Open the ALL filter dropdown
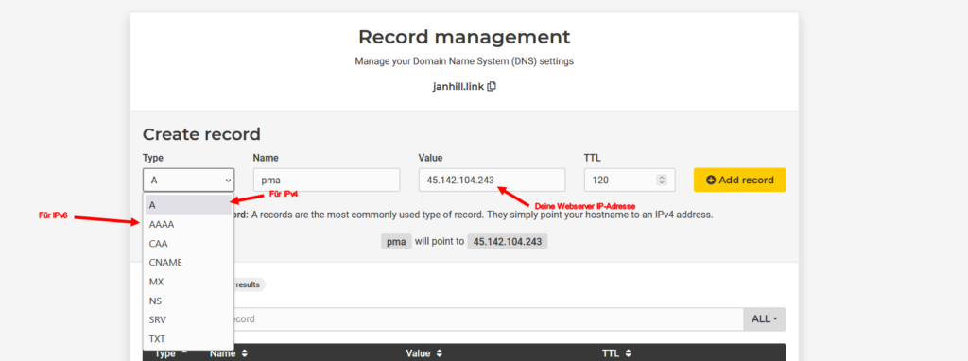 (x=764, y=319)
